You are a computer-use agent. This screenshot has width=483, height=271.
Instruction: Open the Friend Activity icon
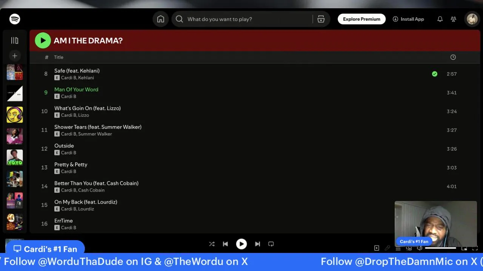click(x=454, y=19)
